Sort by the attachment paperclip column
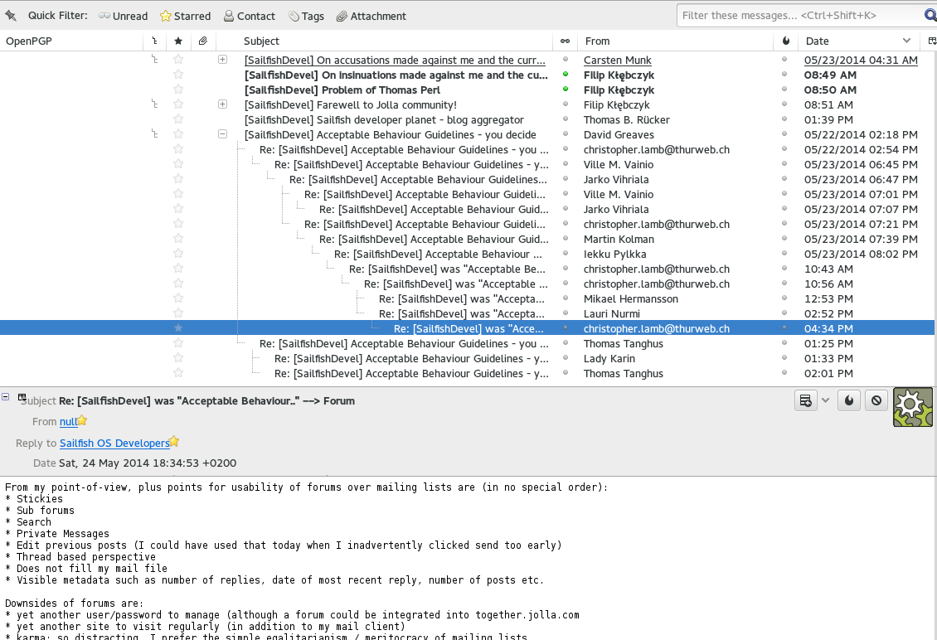 coord(202,41)
